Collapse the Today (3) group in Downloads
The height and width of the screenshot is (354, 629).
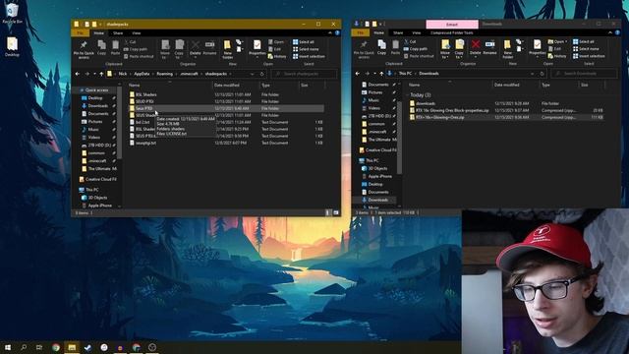(x=407, y=95)
